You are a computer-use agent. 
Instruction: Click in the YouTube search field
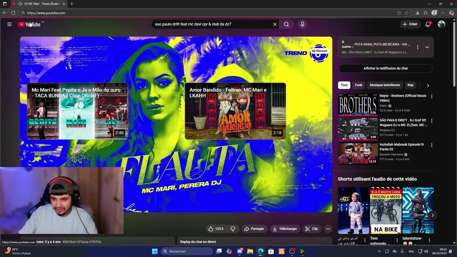coord(212,24)
